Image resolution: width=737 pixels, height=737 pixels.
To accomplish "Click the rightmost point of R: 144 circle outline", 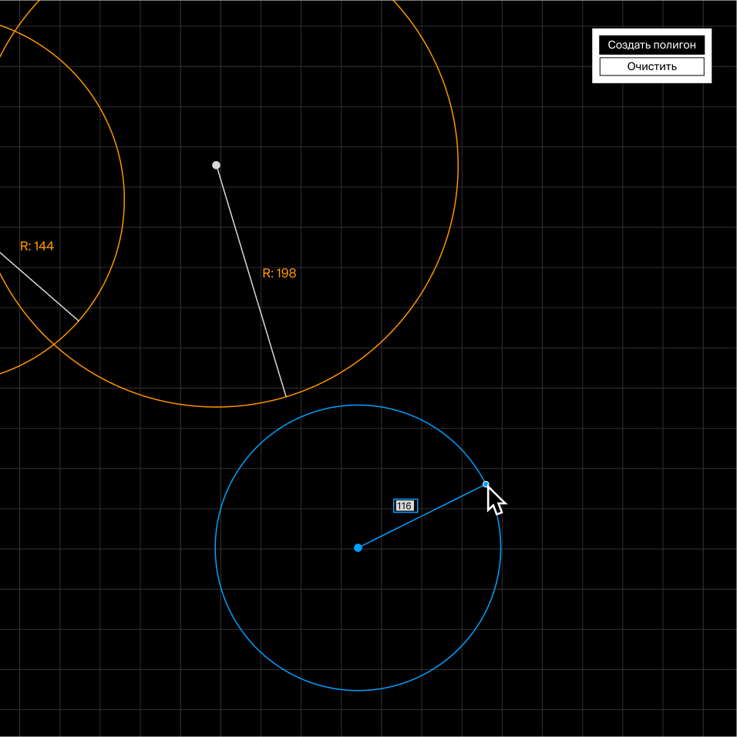I will [x=124, y=199].
